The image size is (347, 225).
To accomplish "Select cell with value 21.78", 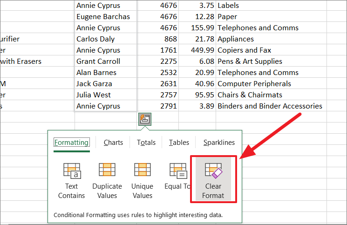I will point(197,39).
